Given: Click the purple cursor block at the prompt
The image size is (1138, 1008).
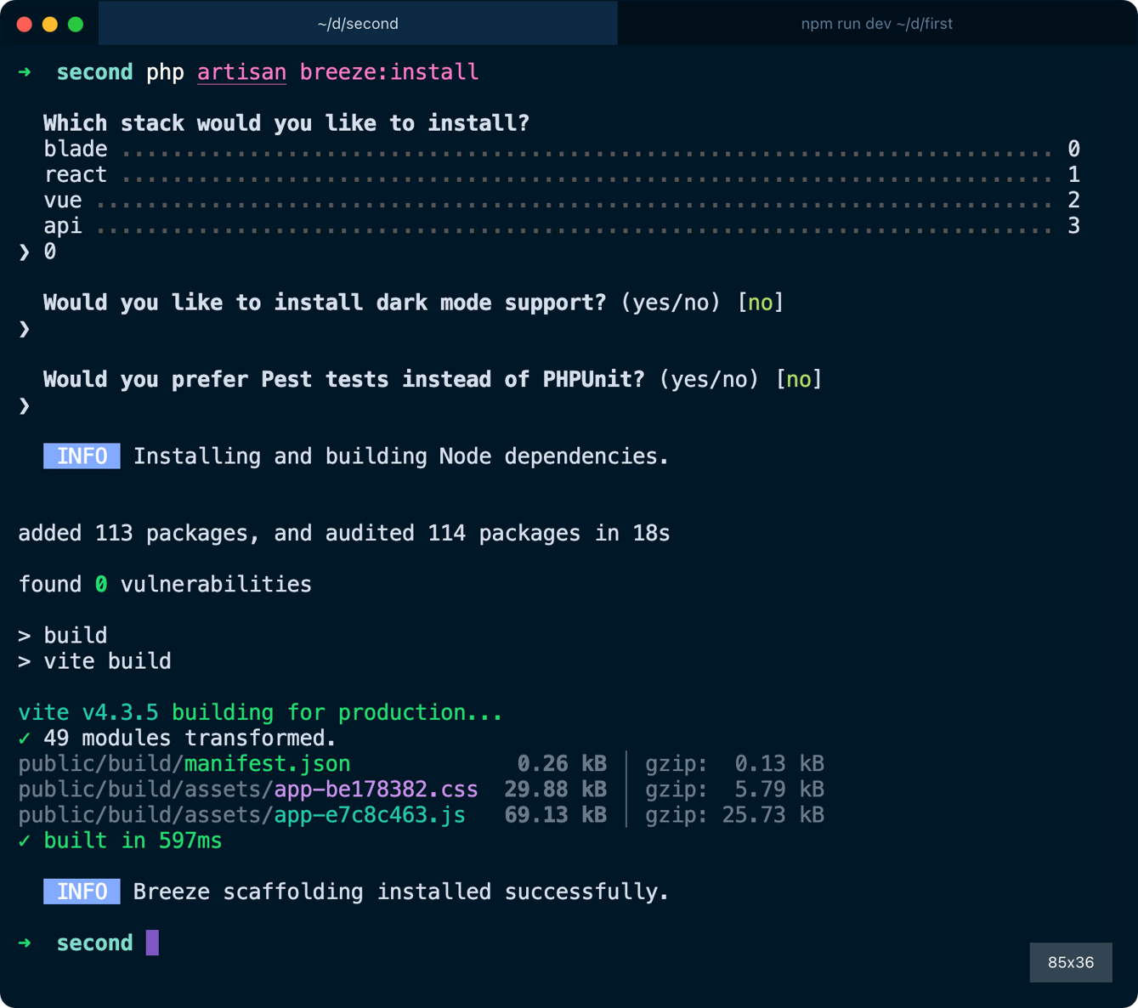Looking at the screenshot, I should point(152,943).
